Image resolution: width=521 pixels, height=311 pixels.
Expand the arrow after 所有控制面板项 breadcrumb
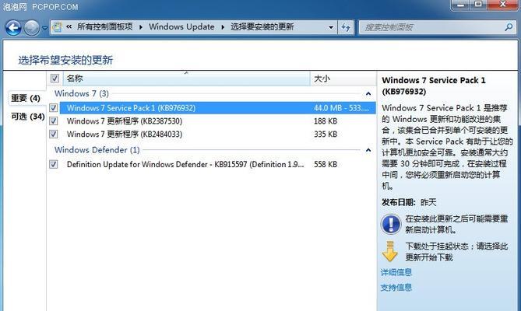click(x=141, y=27)
